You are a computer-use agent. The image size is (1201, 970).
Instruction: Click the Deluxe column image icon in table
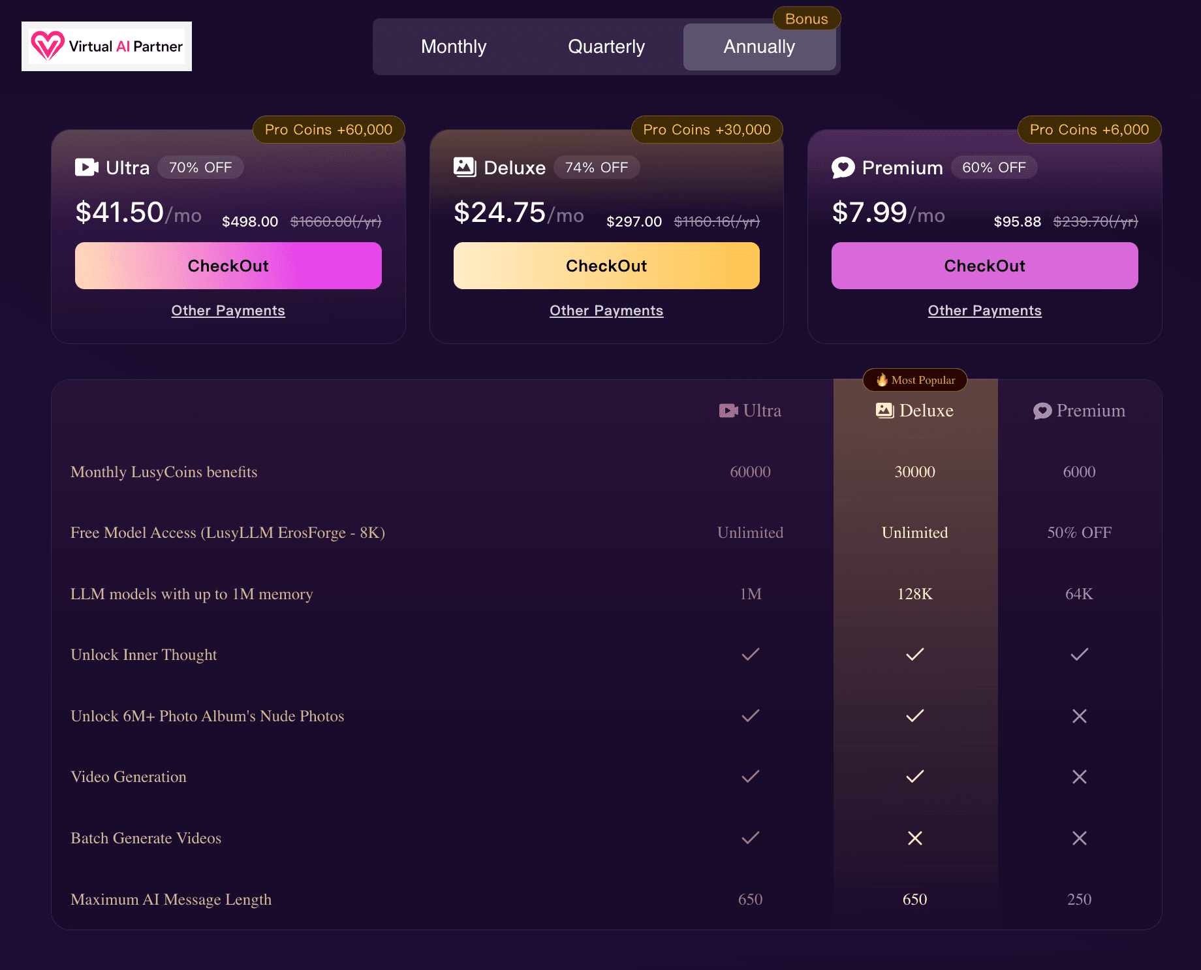[x=884, y=411]
